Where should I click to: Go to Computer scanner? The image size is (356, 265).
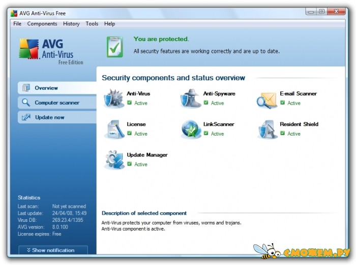57,103
